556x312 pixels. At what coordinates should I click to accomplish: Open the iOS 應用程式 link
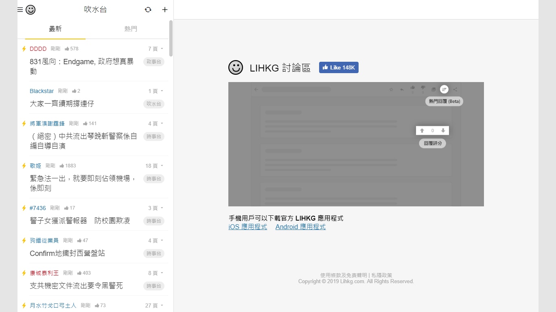coord(248,227)
